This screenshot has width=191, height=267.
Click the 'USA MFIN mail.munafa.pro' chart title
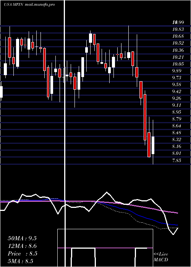29,5
